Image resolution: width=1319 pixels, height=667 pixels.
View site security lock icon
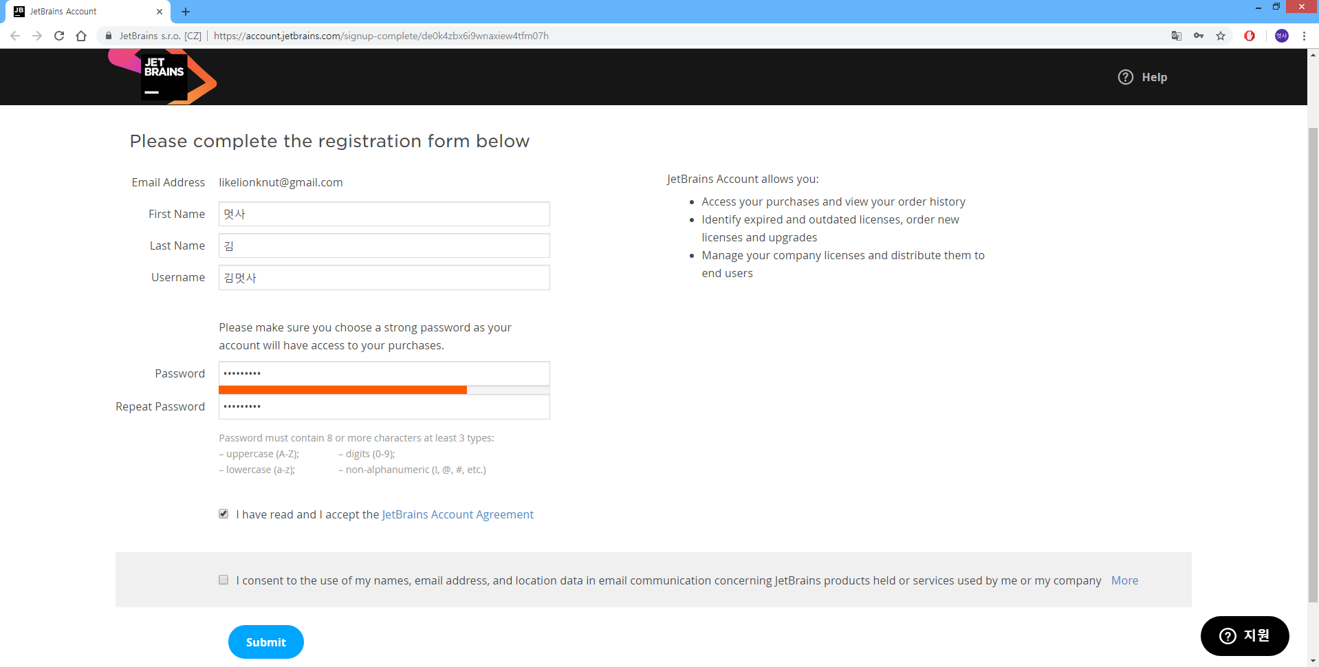[x=109, y=36]
